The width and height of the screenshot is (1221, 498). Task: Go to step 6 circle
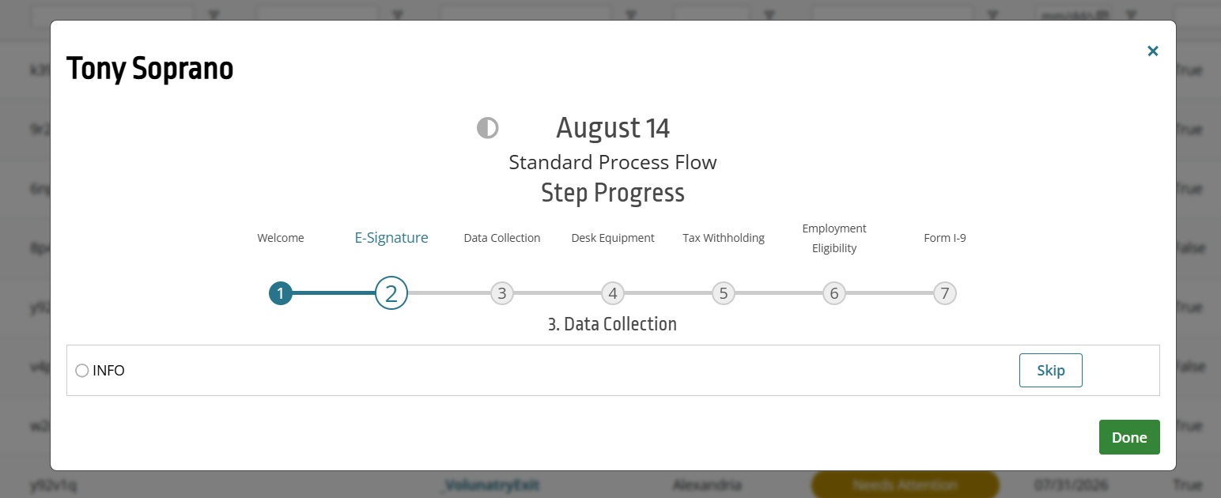tap(834, 293)
